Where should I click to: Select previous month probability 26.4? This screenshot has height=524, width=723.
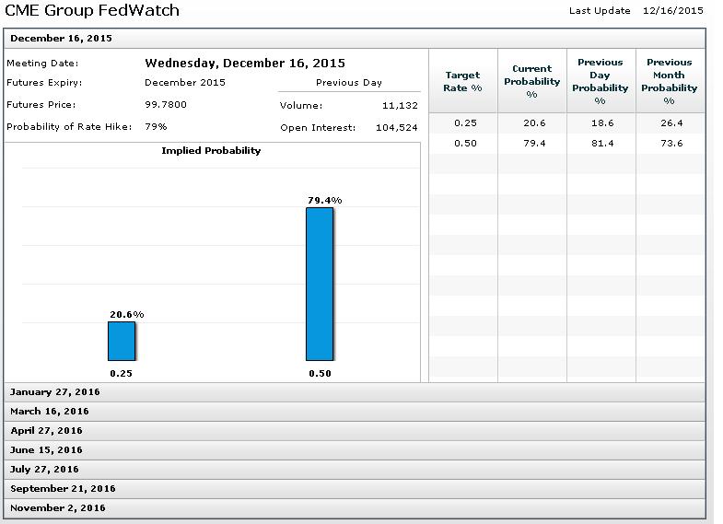[x=671, y=123]
